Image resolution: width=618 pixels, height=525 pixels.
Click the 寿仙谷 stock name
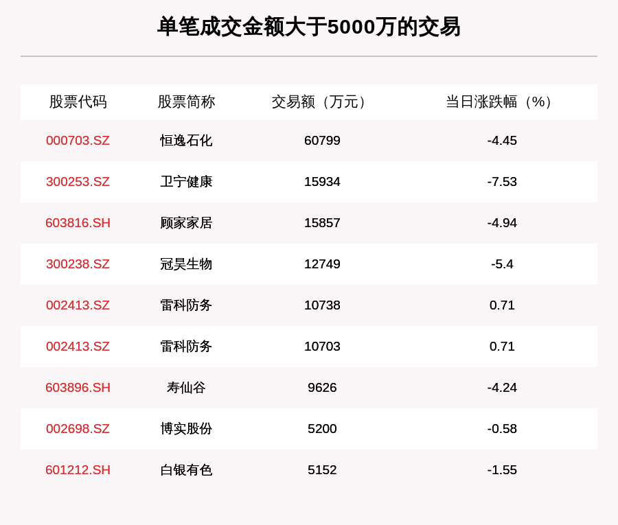[185, 388]
